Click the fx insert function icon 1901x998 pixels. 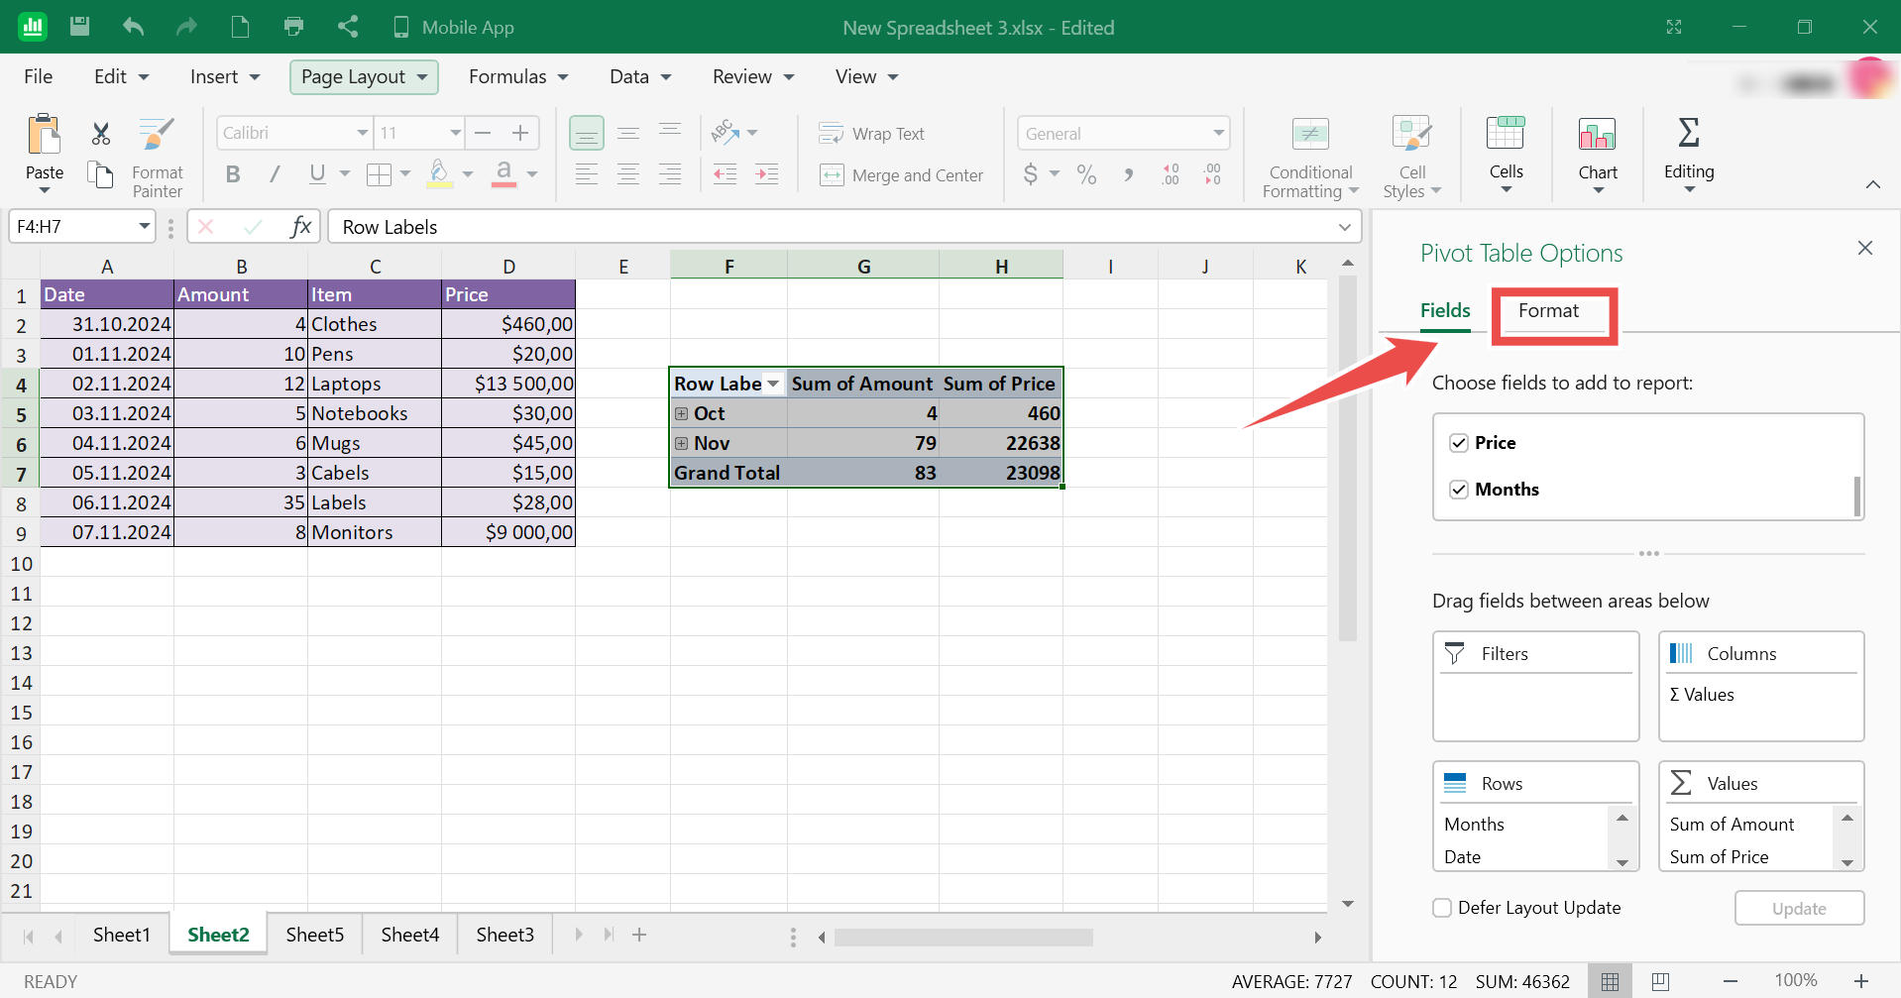tap(300, 227)
